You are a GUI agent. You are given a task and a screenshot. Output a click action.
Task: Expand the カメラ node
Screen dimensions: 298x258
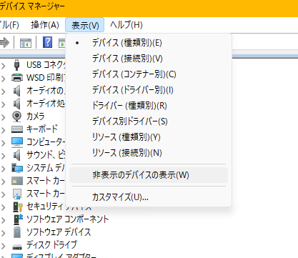point(4,117)
